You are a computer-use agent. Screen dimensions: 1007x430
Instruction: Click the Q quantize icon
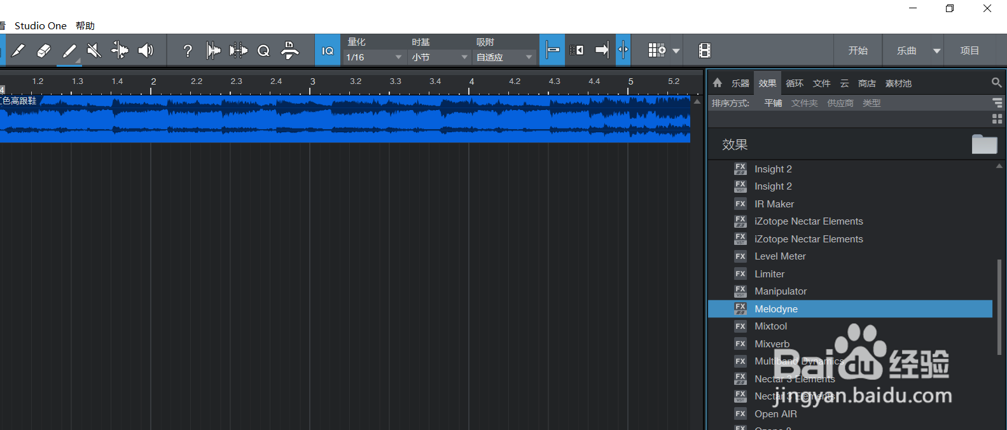pyautogui.click(x=263, y=51)
